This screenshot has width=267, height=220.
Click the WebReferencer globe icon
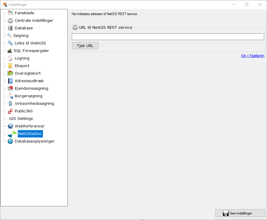(x=10, y=126)
